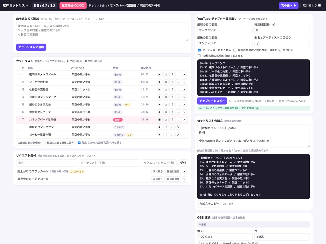Toggle アーティスト名を入れる checkbox
Image resolution: width=326 pixels, height=244 pixels.
tap(199, 50)
